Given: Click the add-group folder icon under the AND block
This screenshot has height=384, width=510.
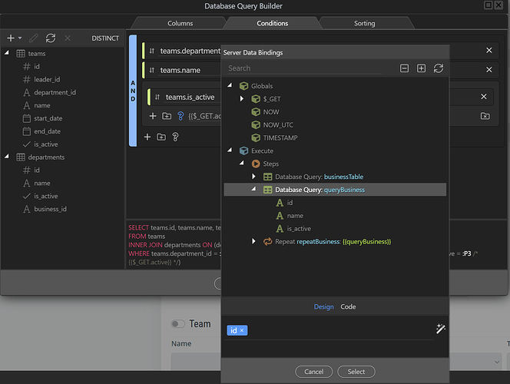Looking at the screenshot, I should [x=161, y=137].
